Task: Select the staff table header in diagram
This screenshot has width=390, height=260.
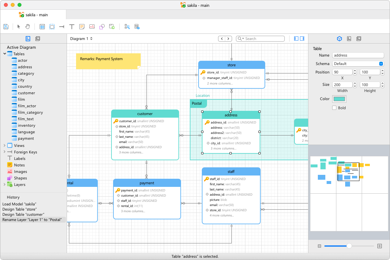Action: [231, 172]
